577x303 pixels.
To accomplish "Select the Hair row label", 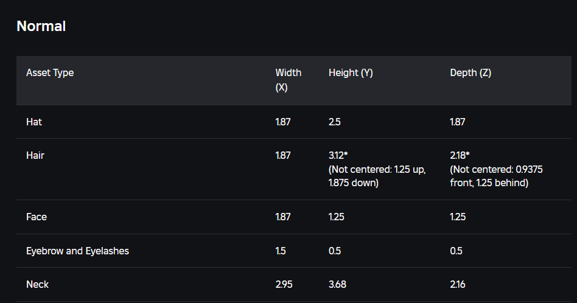I will (x=35, y=155).
